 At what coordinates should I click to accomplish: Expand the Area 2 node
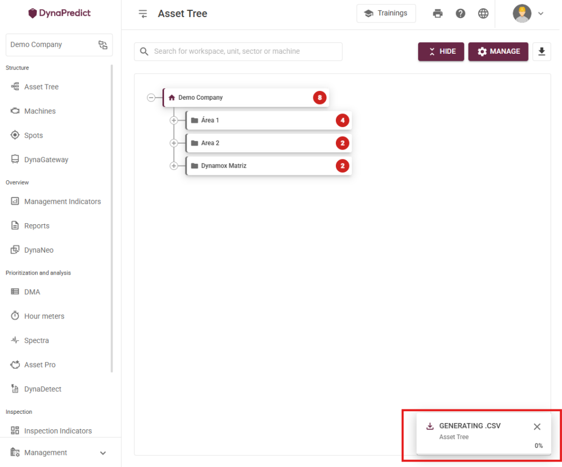pyautogui.click(x=174, y=143)
